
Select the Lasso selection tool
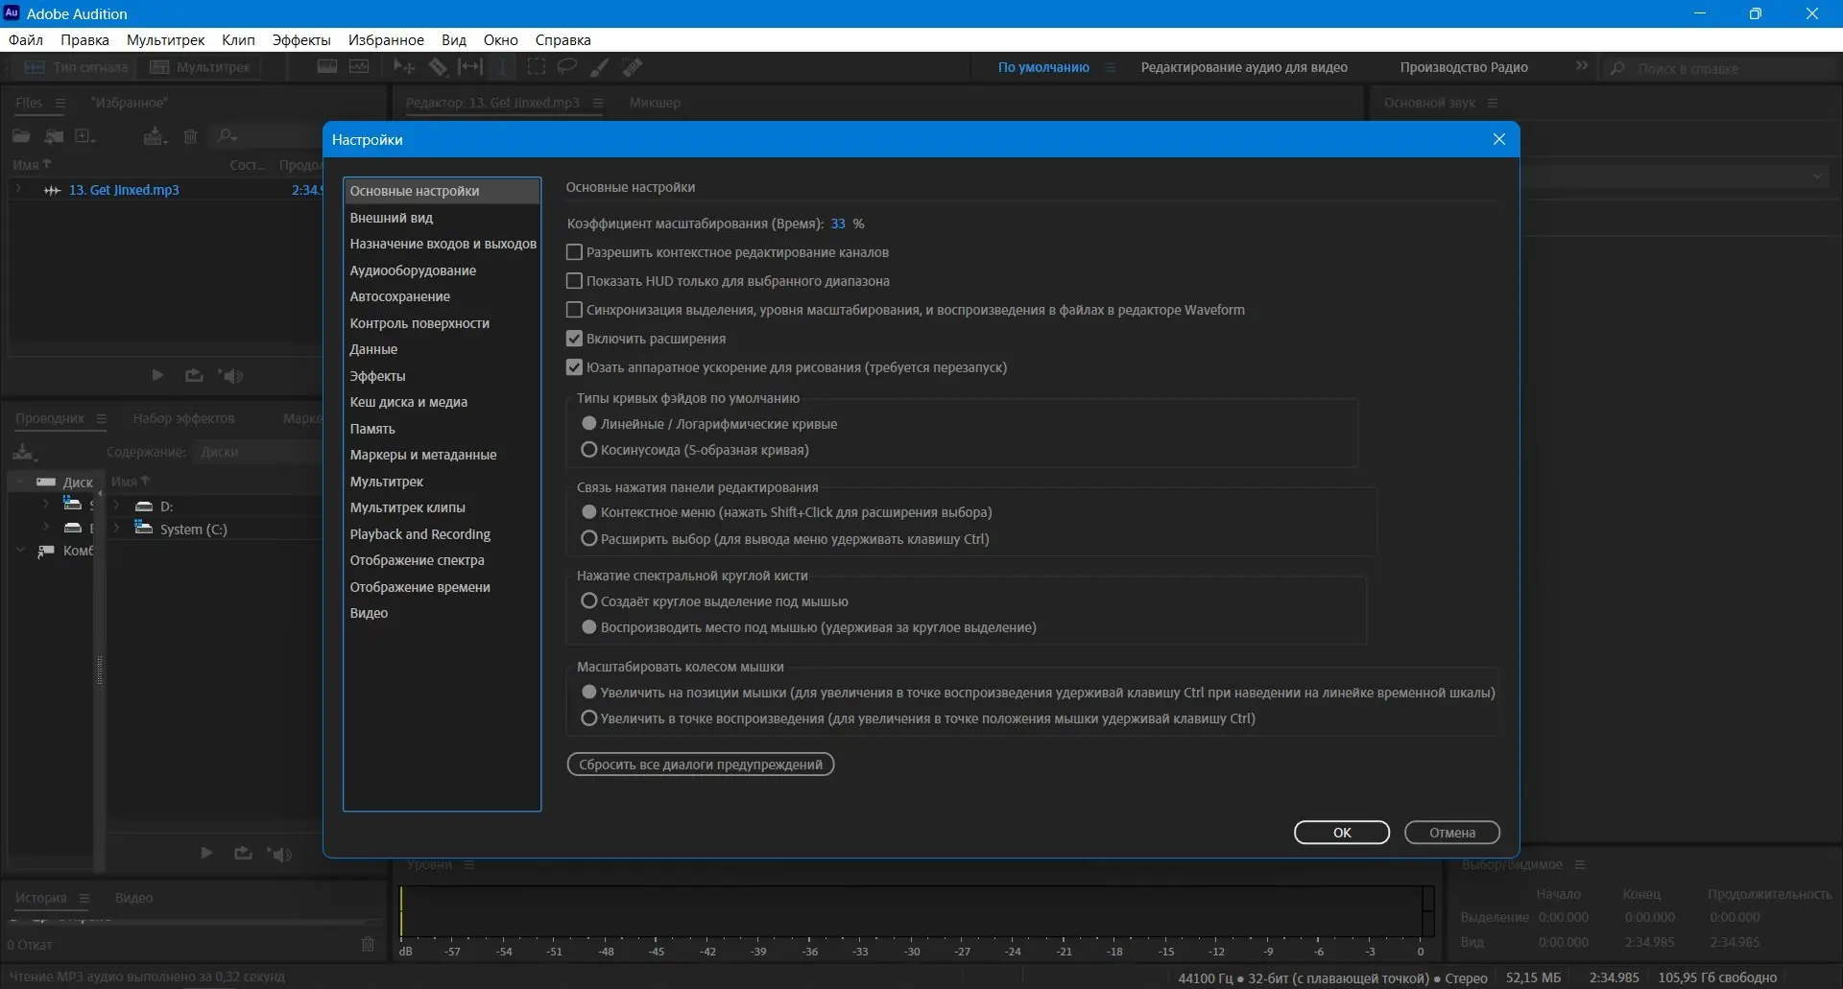tap(567, 67)
